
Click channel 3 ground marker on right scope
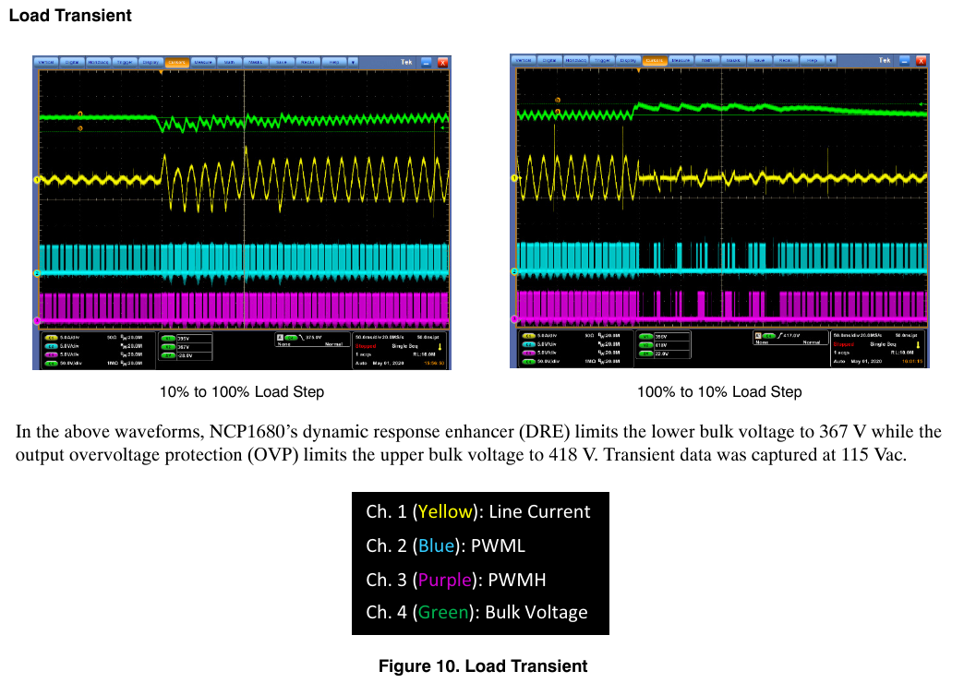[514, 319]
